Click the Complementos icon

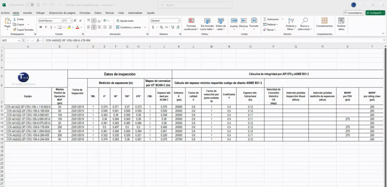324,21
